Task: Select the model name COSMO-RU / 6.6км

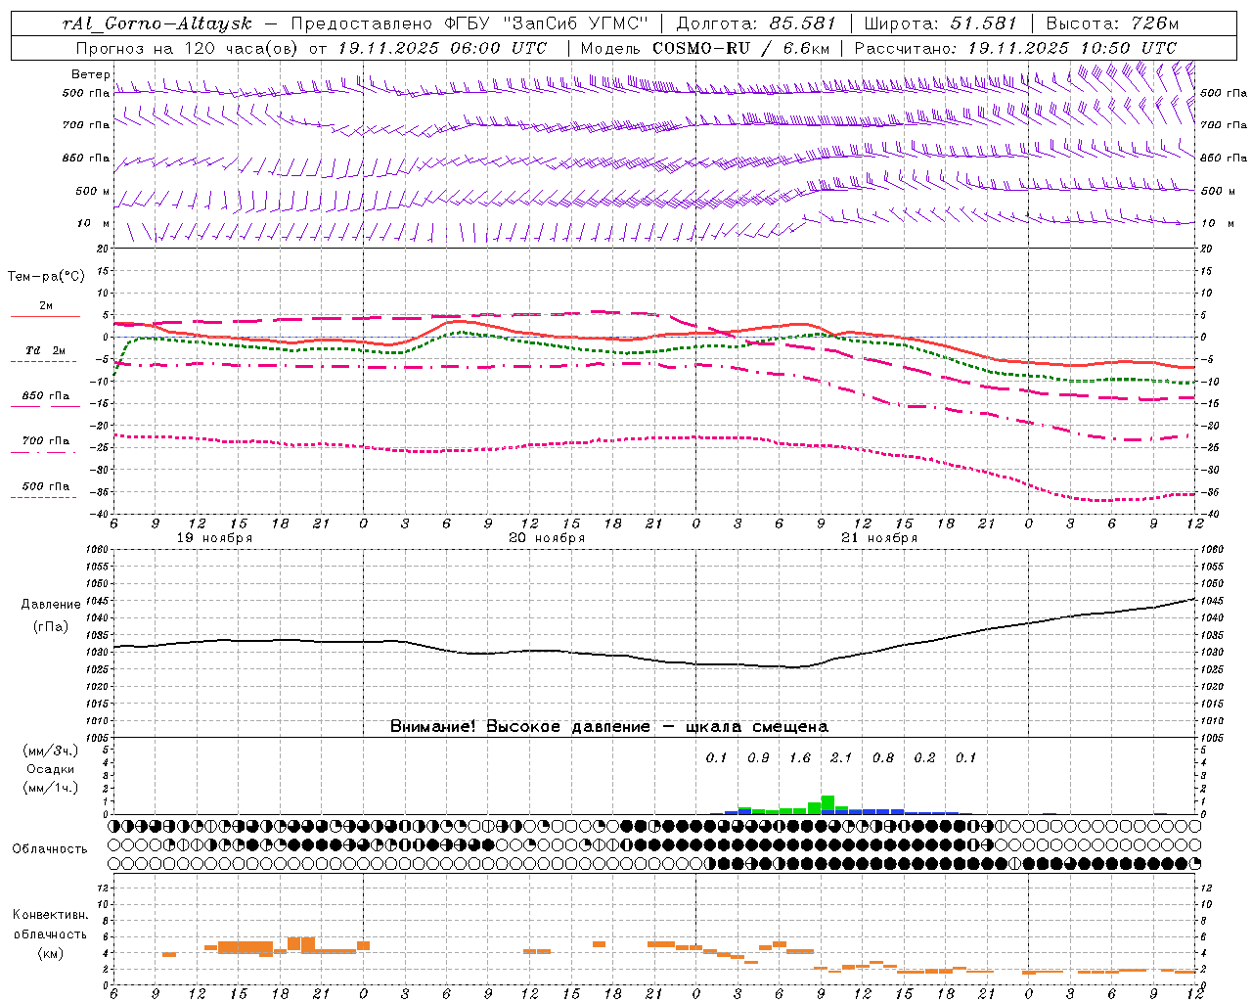Action: point(740,48)
